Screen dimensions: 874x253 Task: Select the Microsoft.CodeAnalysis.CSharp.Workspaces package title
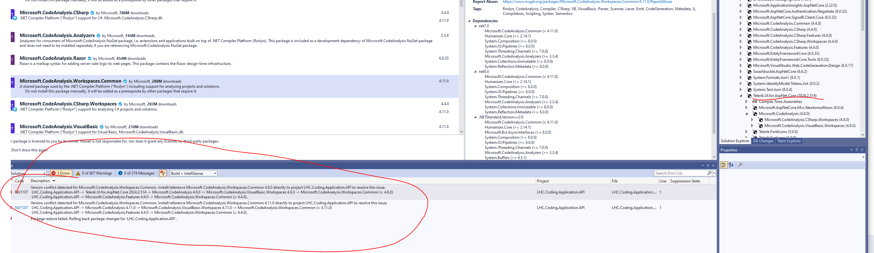click(68, 104)
